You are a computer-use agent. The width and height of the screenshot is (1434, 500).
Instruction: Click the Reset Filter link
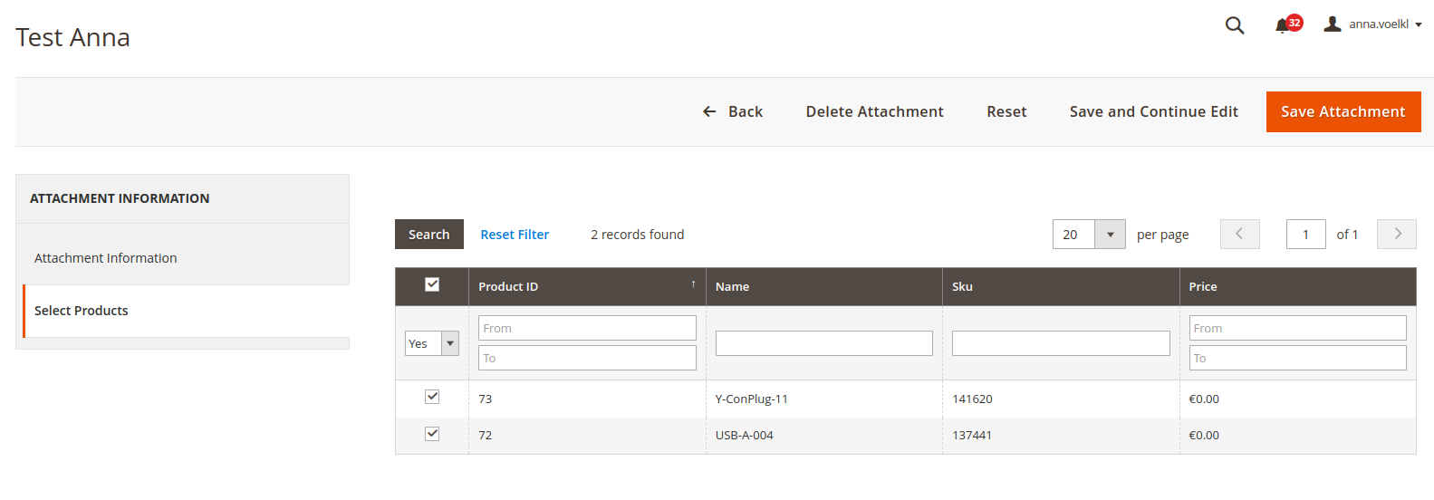point(515,235)
